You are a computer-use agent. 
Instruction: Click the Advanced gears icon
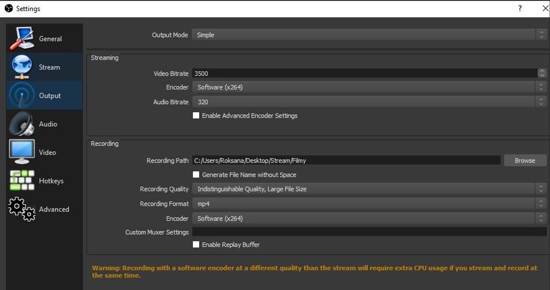pos(21,209)
